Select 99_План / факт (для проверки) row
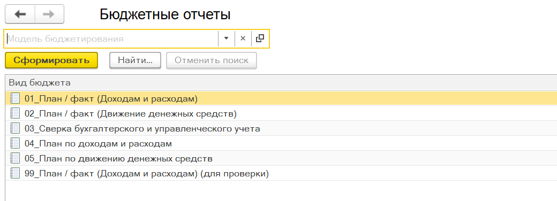Screen dimensions: 557x201 pos(281,174)
